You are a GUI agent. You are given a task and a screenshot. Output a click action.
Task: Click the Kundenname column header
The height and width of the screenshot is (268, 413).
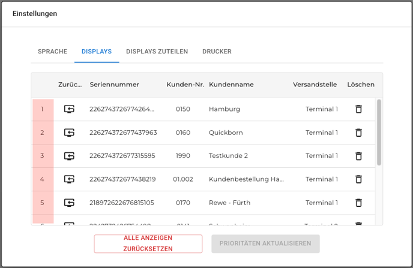230,85
